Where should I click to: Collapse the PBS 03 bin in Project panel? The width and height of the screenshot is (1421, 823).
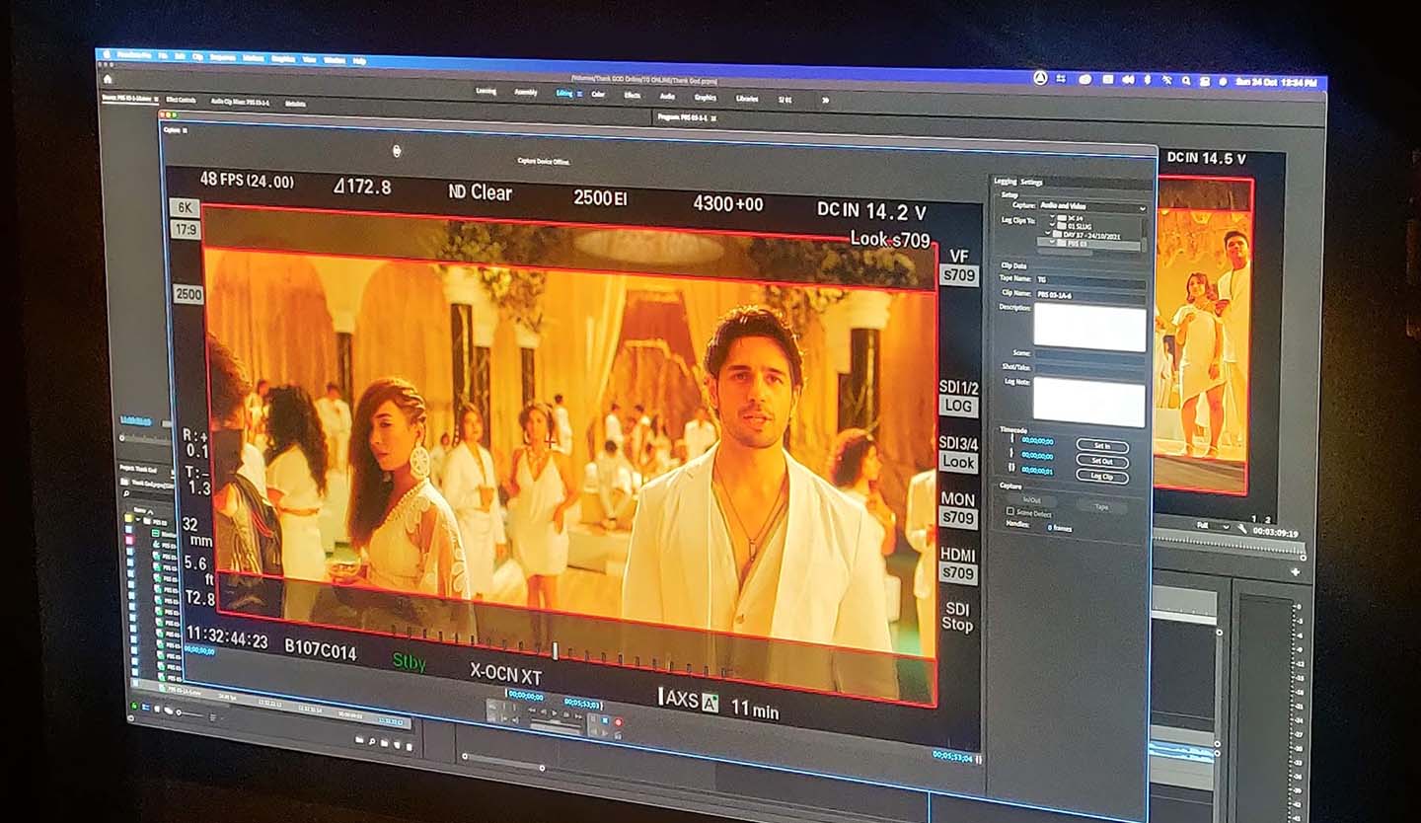click(x=138, y=519)
